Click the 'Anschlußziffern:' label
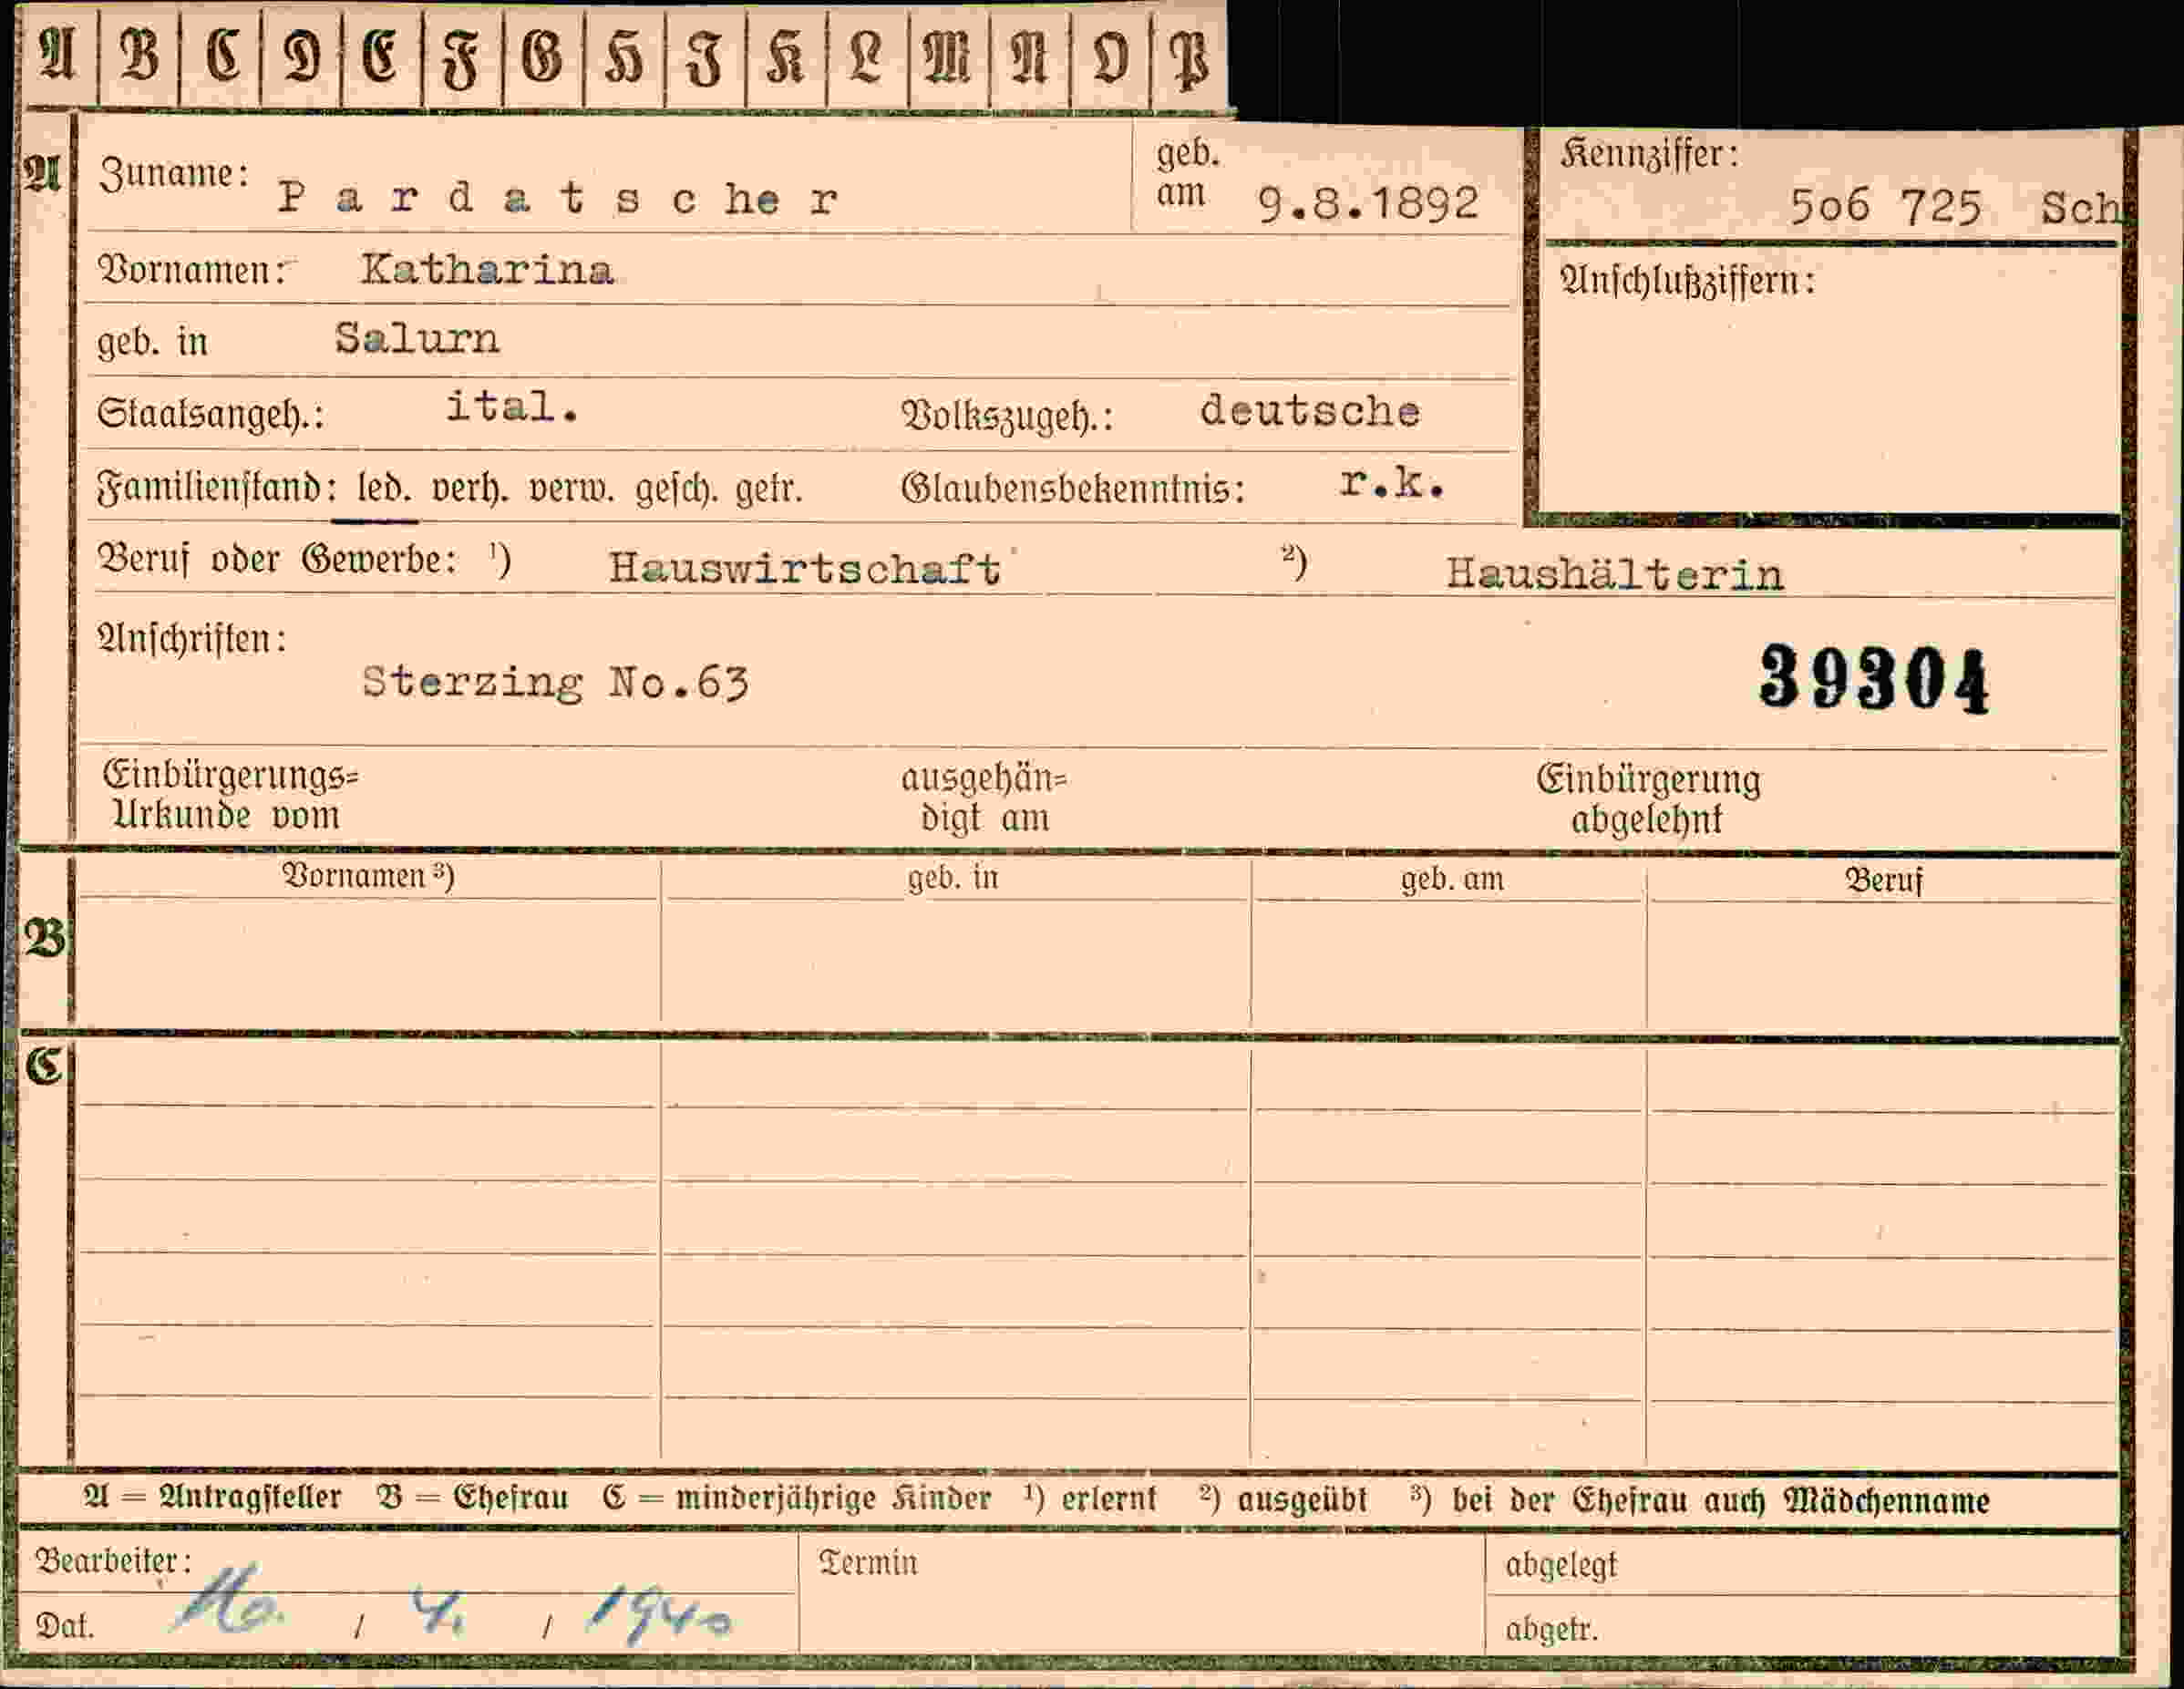The image size is (2184, 1689). tap(1687, 281)
